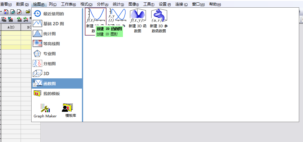Choose 新建 3D 函数图 f(x,y) plot
Viewport: 303px width, 142px height.
[x=138, y=21]
